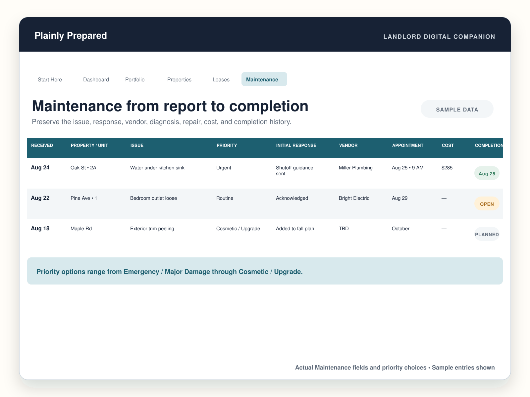Click the Water under kitchen sink issue

pos(157,168)
